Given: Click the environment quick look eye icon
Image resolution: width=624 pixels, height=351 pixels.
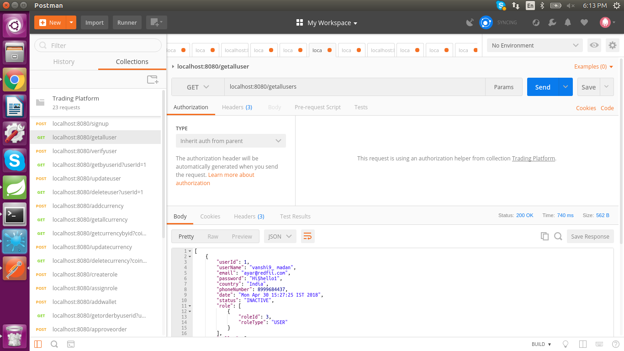Looking at the screenshot, I should pos(594,45).
